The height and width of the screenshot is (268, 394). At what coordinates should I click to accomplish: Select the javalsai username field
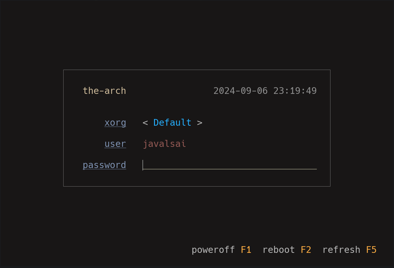click(x=164, y=144)
